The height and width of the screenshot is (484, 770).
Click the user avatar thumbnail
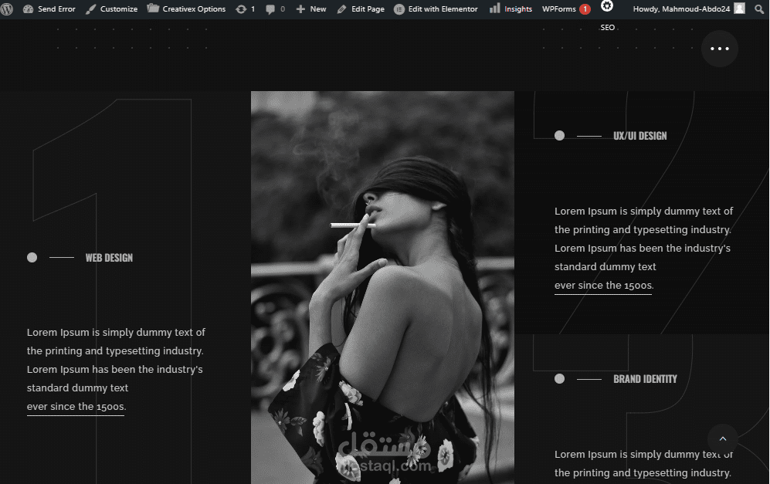(740, 8)
